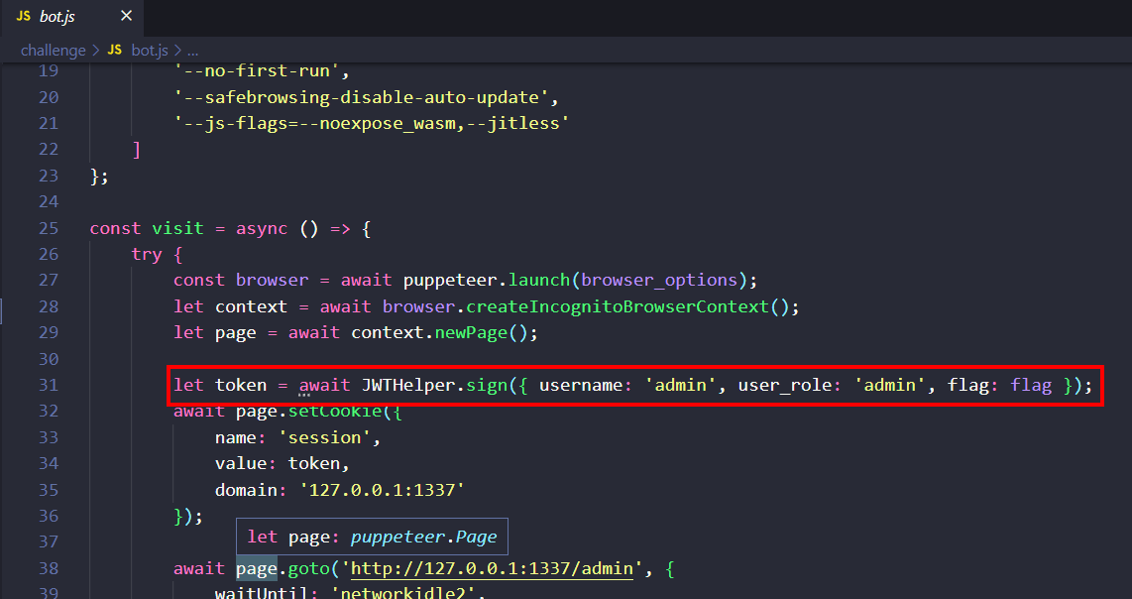
Task: Expand the ellipsis symbol breadcrumb
Action: [x=193, y=50]
